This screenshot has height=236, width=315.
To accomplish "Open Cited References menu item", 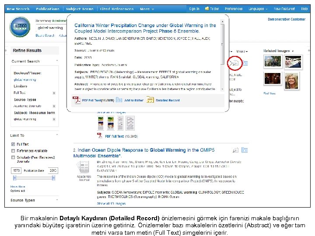I will point(117,9).
